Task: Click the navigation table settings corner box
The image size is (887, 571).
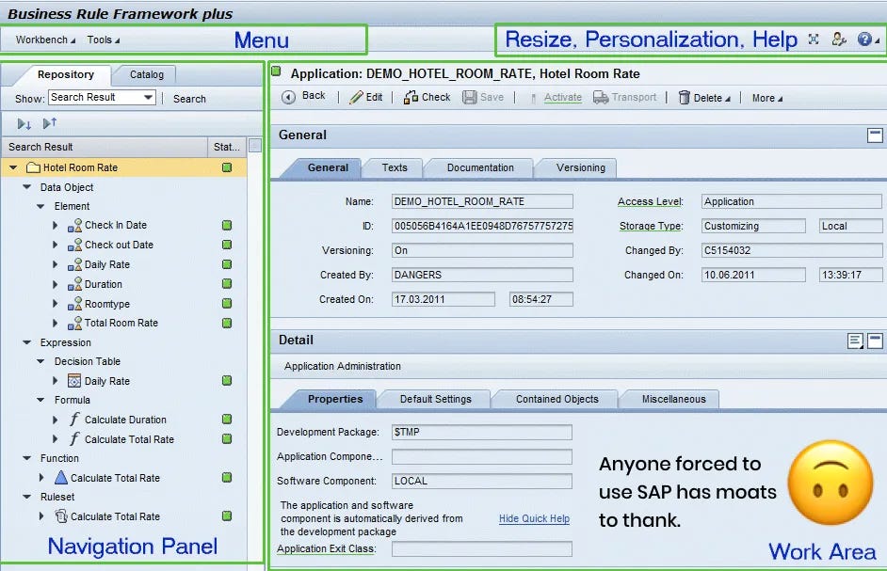Action: click(255, 146)
